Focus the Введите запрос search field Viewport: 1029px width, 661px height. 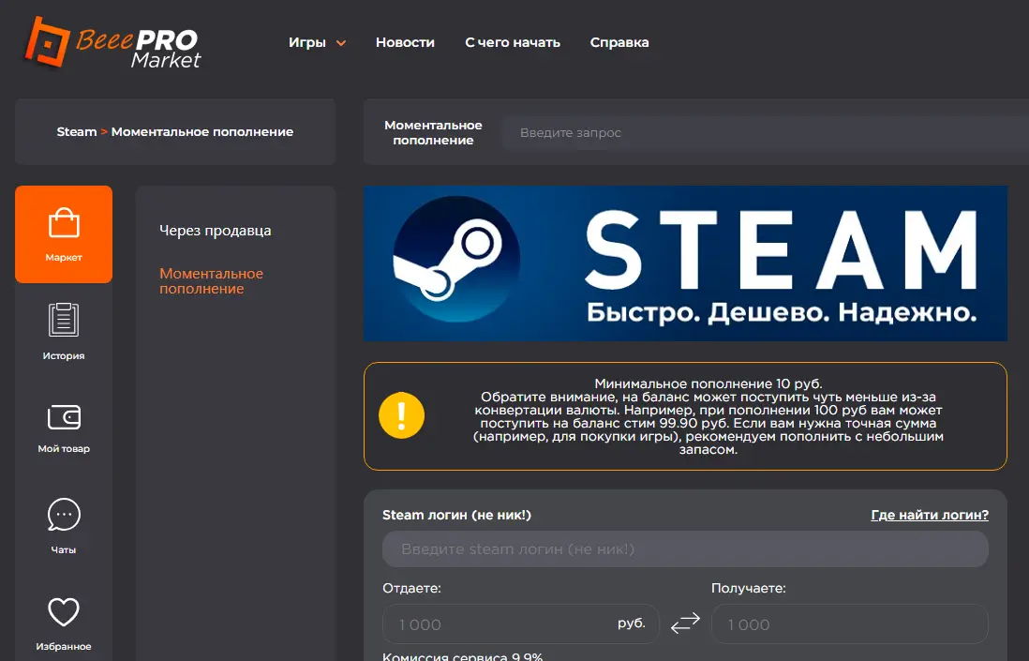[765, 132]
